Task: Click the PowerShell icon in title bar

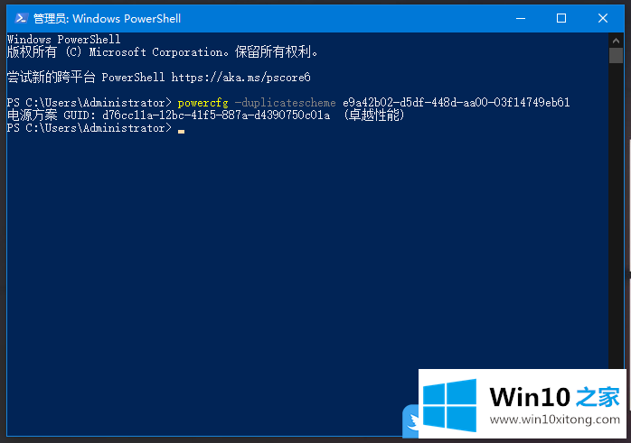Action: 22,18
